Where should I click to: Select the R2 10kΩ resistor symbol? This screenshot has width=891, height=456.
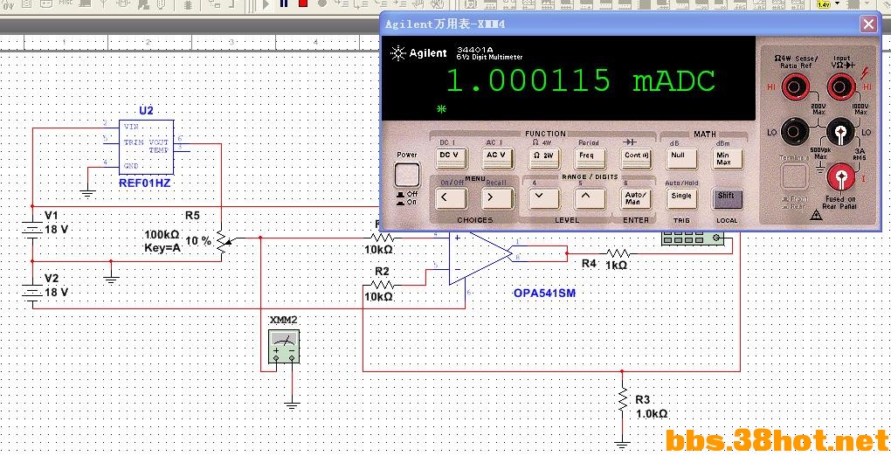click(x=382, y=284)
